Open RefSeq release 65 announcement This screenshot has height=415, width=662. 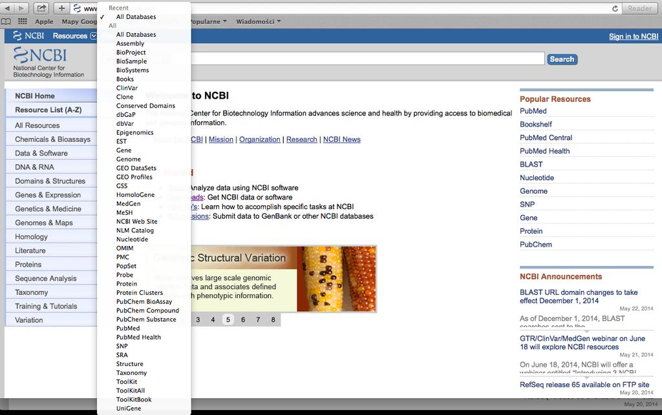coord(584,385)
